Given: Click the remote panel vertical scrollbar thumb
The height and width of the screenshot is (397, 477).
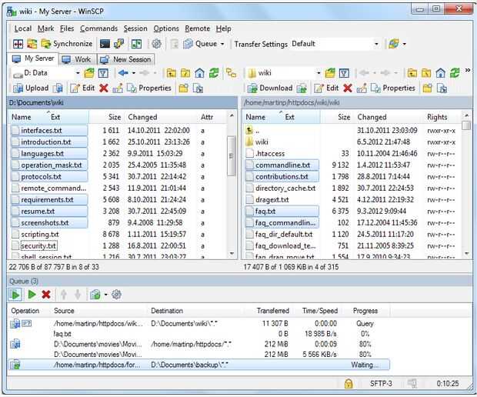Looking at the screenshot, I should point(465,125).
